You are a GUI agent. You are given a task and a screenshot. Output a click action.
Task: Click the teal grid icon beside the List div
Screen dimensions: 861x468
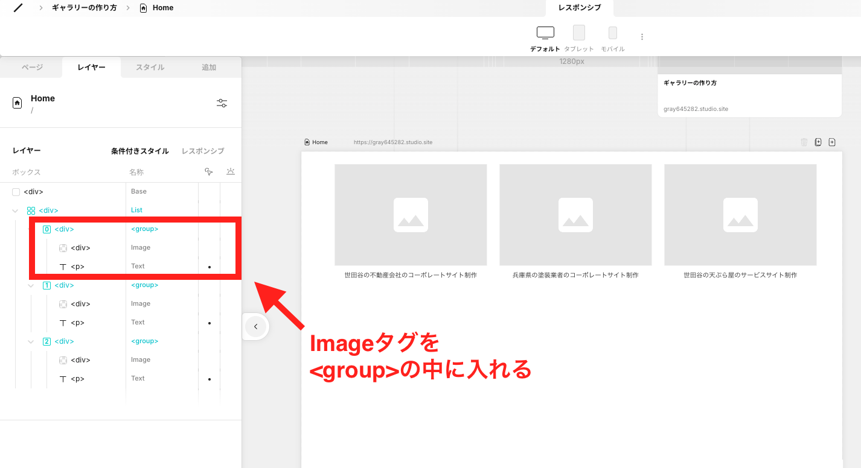[x=31, y=210]
